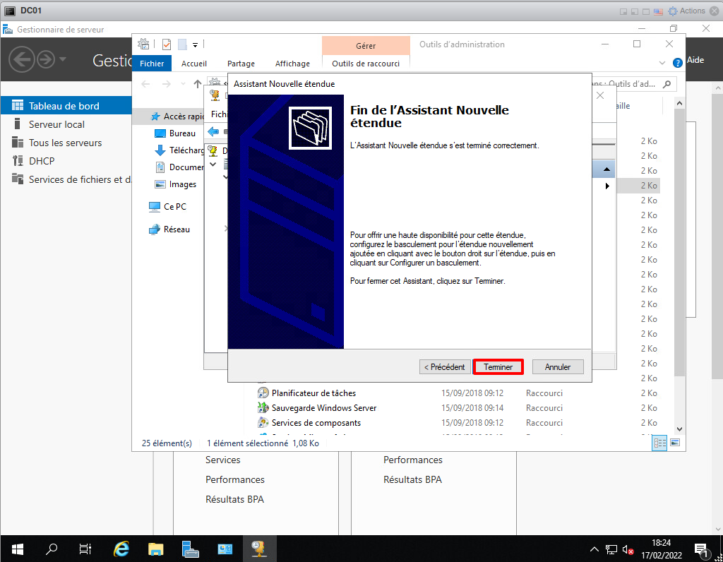Viewport: 723px width, 562px height.
Task: Switch to details view in Explorer
Action: 660,443
